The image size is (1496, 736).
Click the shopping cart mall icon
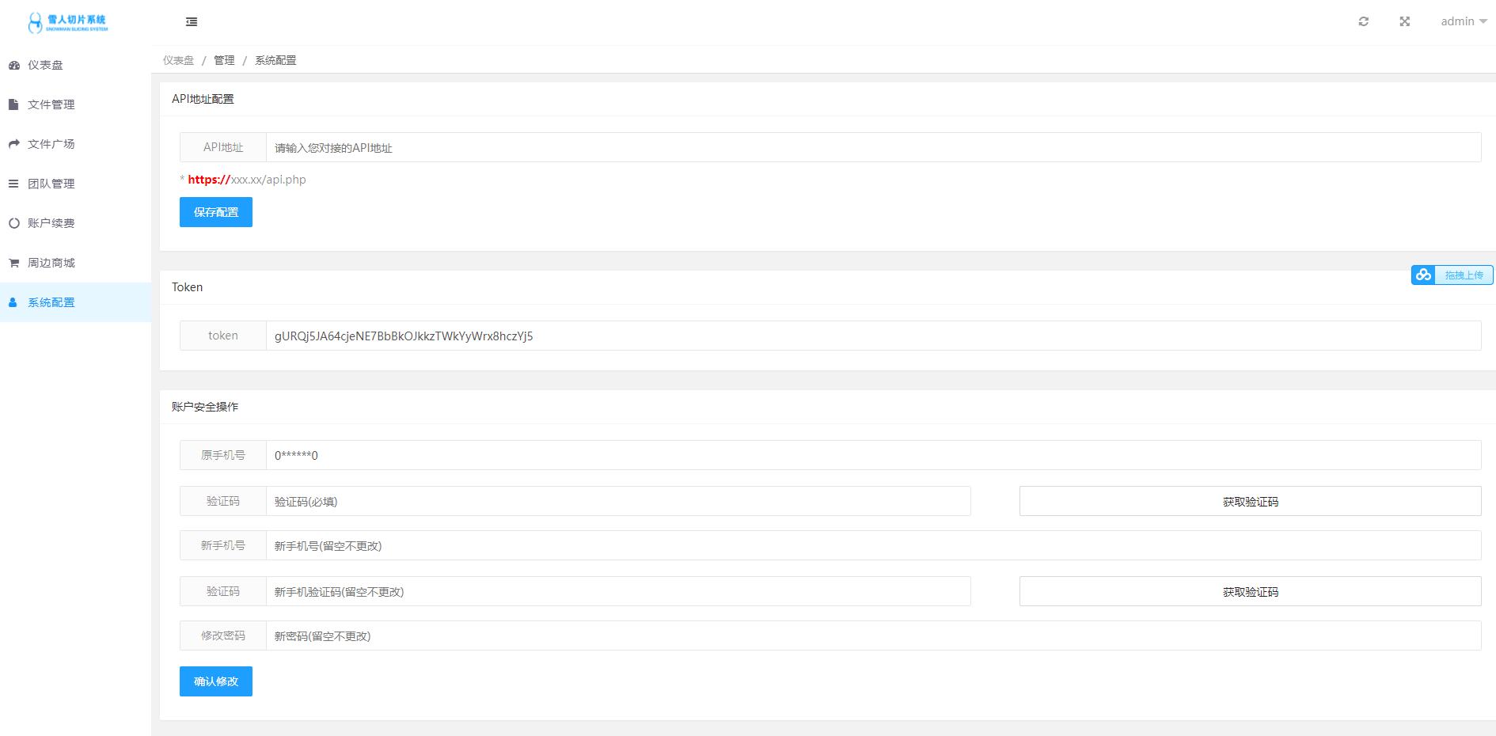point(13,263)
